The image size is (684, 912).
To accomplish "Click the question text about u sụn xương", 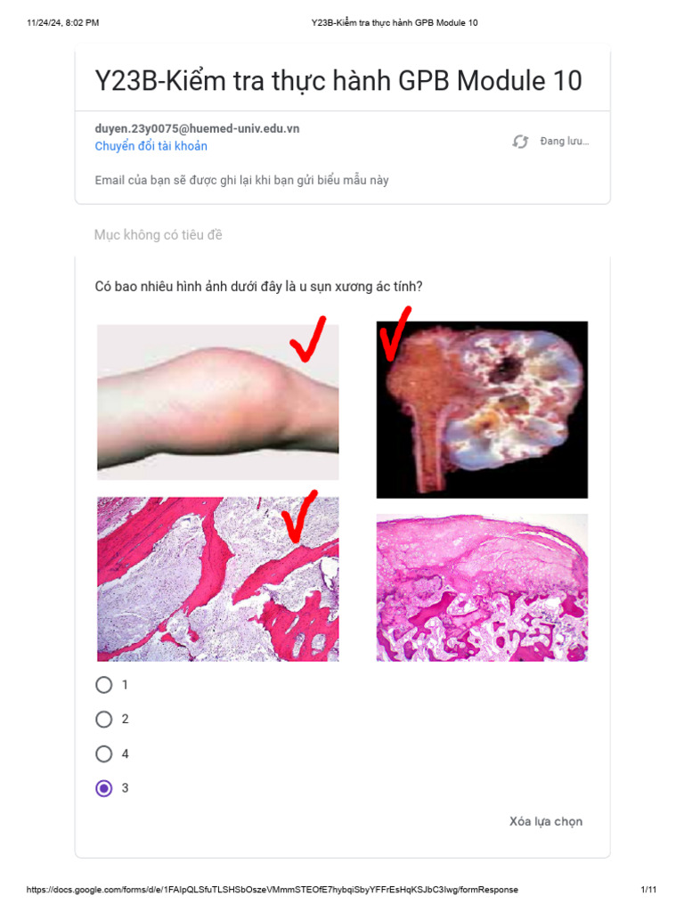I will tap(259, 287).
